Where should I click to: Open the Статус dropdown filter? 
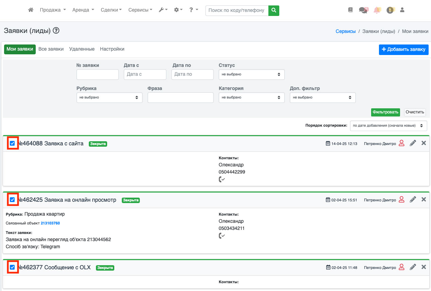point(251,74)
